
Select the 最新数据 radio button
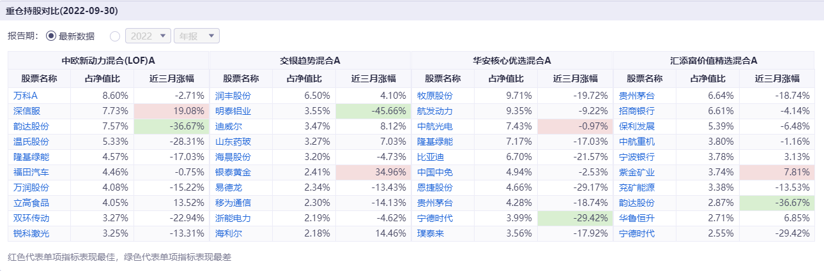tap(51, 36)
